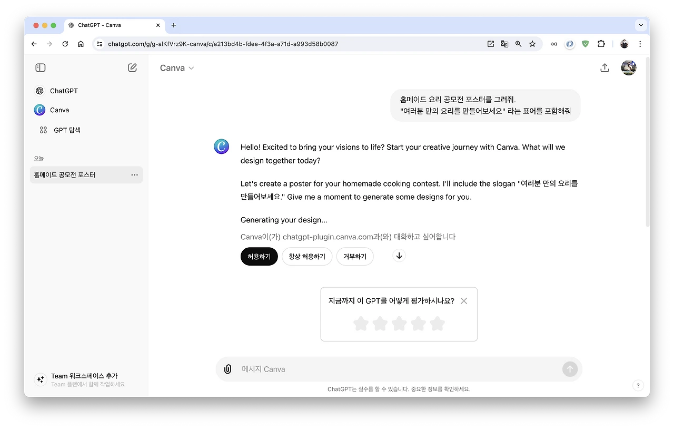Image resolution: width=674 pixels, height=429 pixels.
Task: Go back in the browser
Action: click(x=34, y=44)
